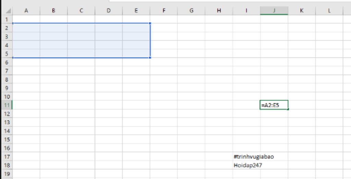351x179 pixels.
Task: Select column A header
Action: [26, 11]
